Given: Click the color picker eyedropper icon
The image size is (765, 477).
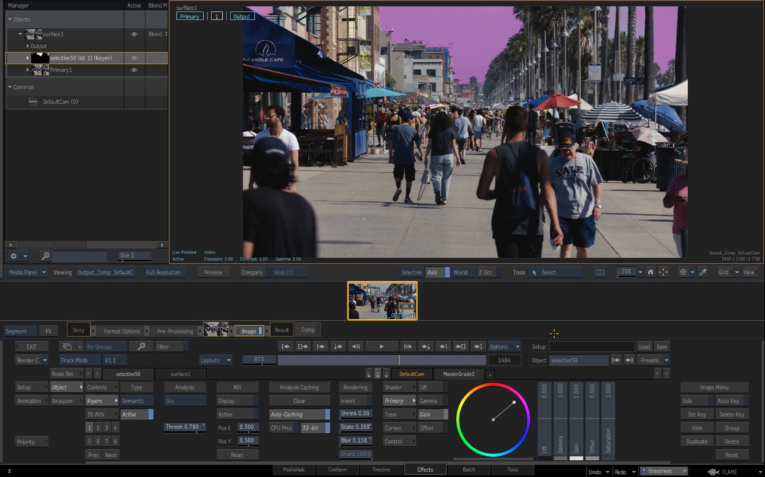Looking at the screenshot, I should click(703, 272).
